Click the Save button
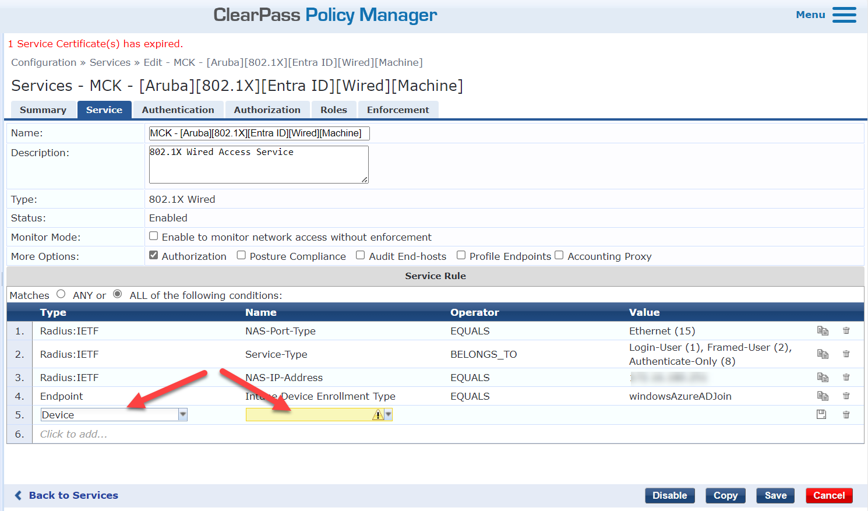This screenshot has width=868, height=511. pos(776,496)
